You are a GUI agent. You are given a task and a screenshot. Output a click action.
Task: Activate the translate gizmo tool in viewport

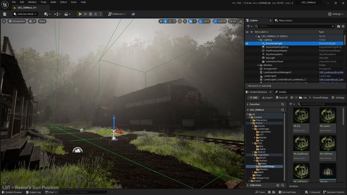click(x=165, y=21)
